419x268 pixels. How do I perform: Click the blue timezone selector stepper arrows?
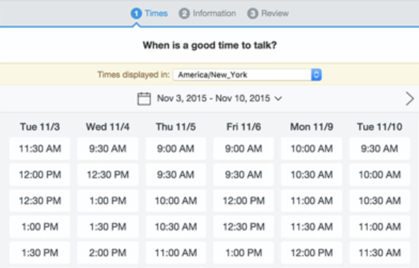coord(316,75)
